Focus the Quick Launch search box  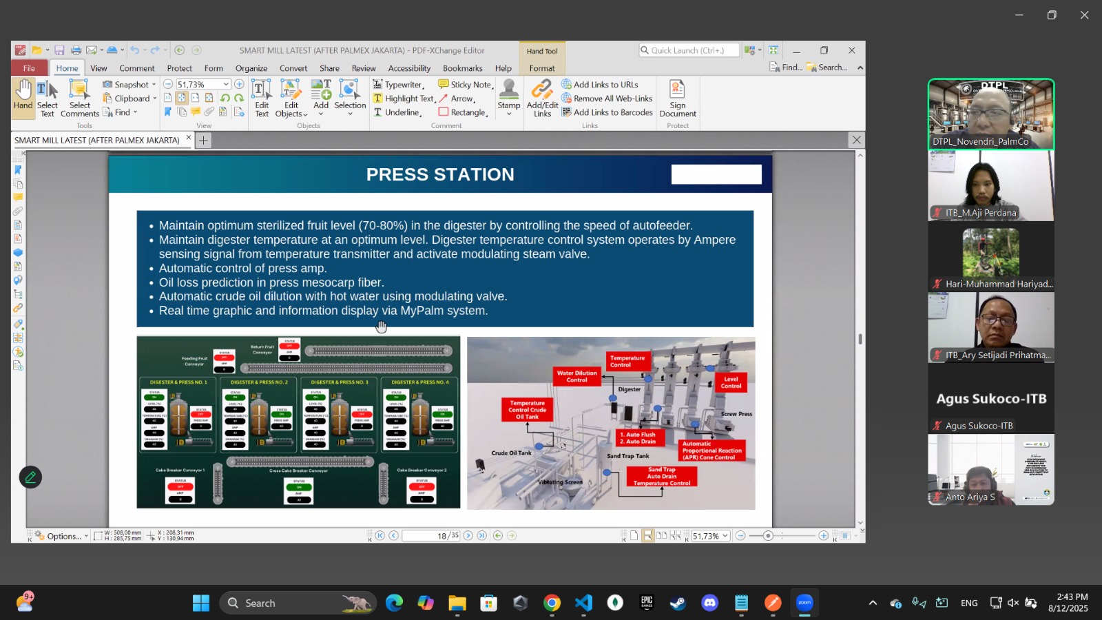click(689, 50)
